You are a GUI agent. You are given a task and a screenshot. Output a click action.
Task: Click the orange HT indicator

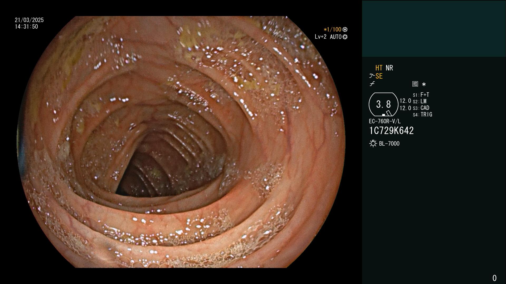(379, 68)
